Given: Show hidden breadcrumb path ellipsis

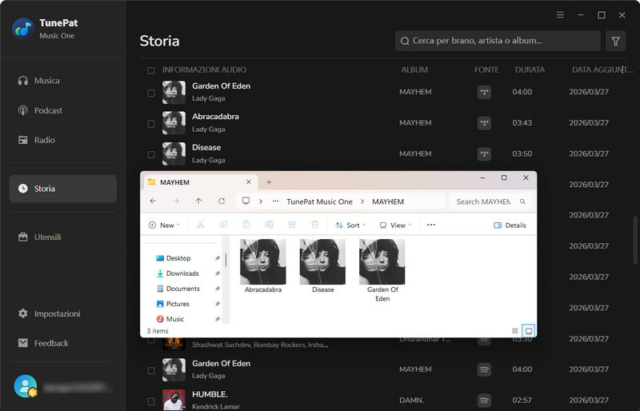Looking at the screenshot, I should [275, 202].
